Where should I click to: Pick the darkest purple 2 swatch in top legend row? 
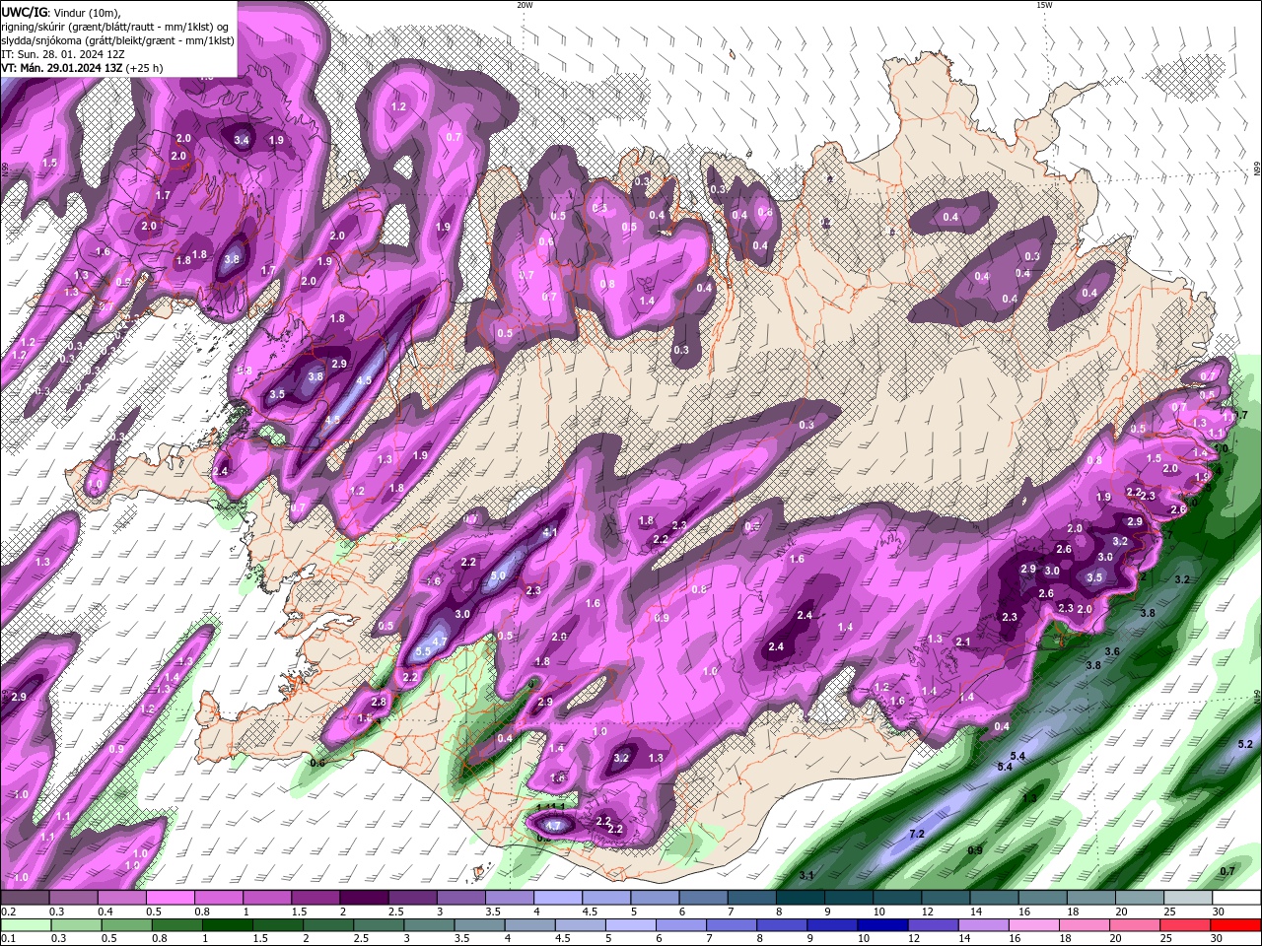pyautogui.click(x=363, y=898)
